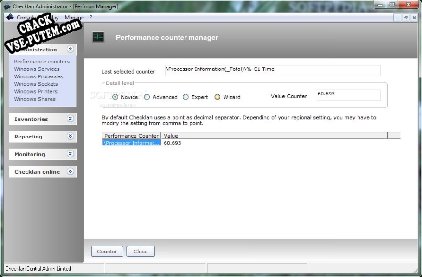Click the Close button at bottom

pyautogui.click(x=141, y=252)
